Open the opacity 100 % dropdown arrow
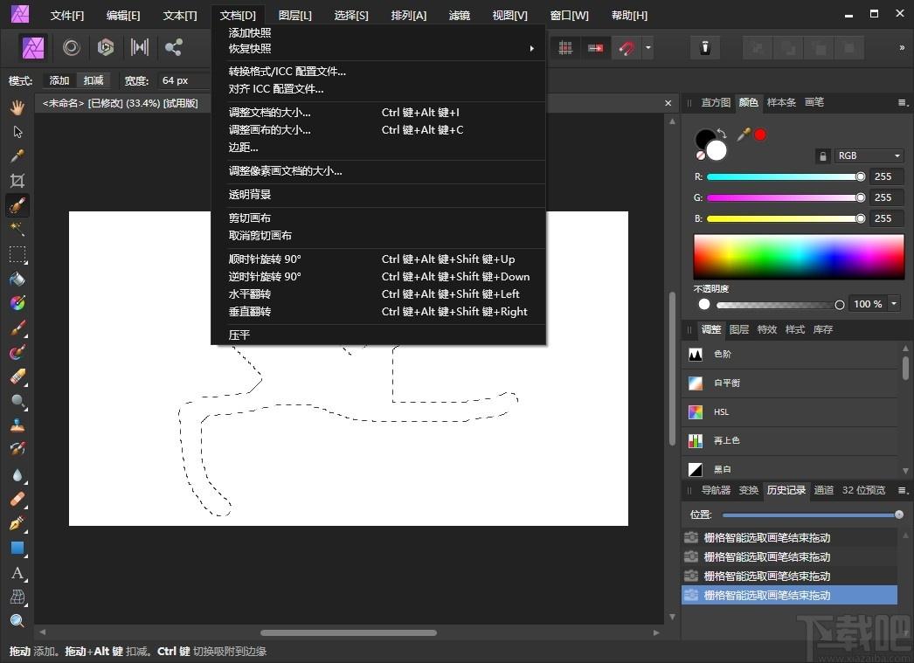 coord(894,303)
